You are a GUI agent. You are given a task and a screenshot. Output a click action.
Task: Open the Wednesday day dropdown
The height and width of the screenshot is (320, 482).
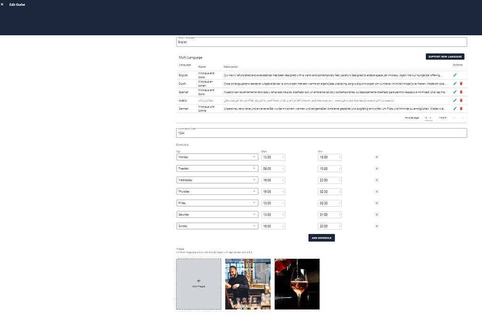pos(217,180)
